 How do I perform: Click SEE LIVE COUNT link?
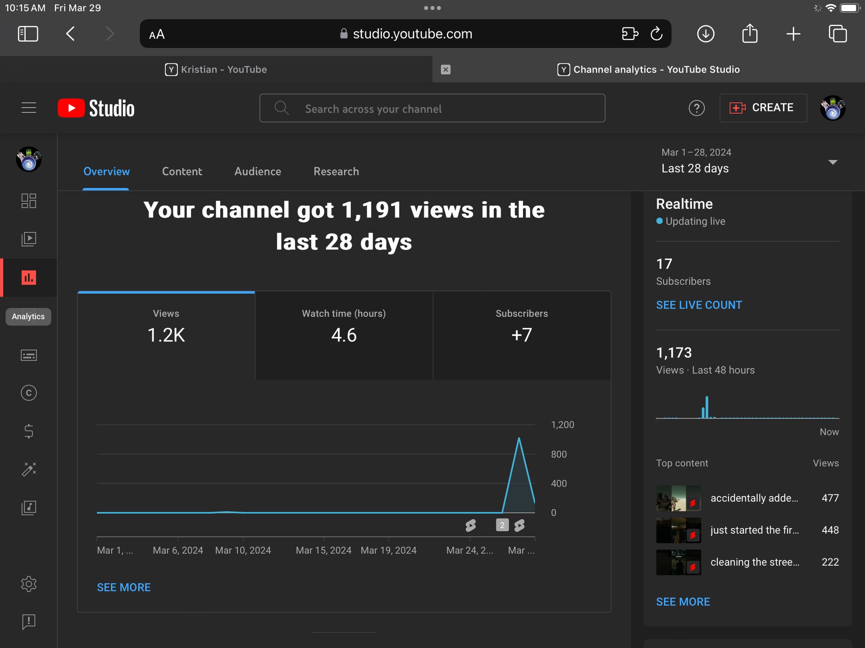[x=699, y=305]
